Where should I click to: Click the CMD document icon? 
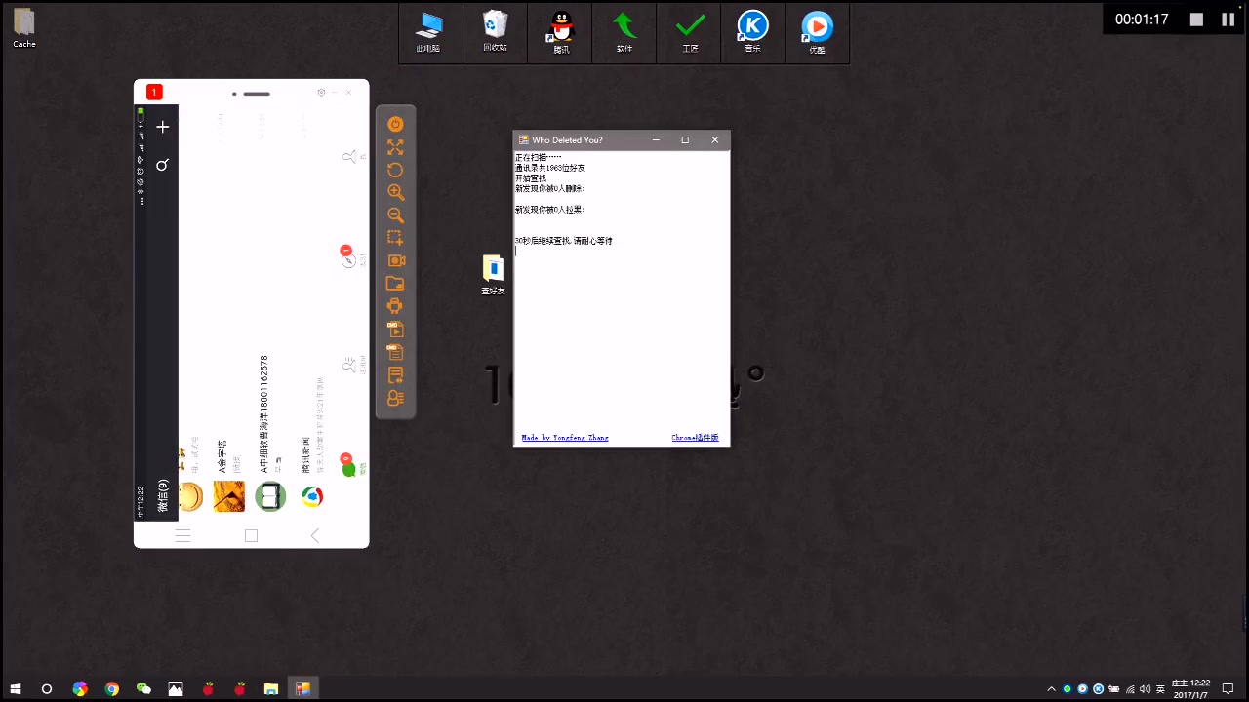[395, 352]
